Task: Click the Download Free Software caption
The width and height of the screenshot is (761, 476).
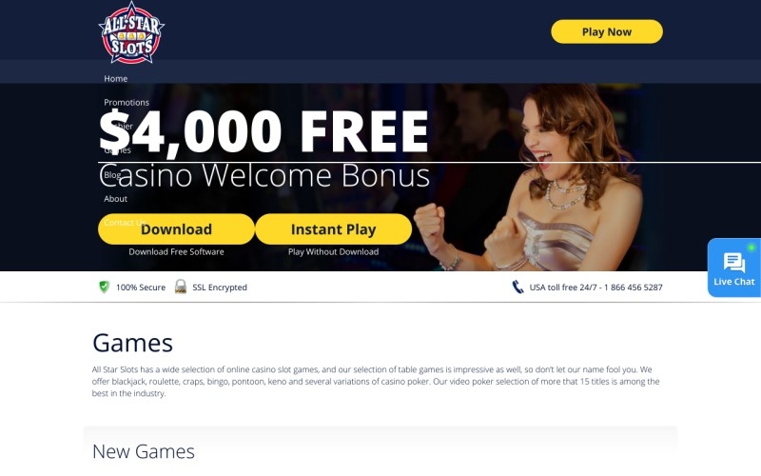Action: point(176,251)
